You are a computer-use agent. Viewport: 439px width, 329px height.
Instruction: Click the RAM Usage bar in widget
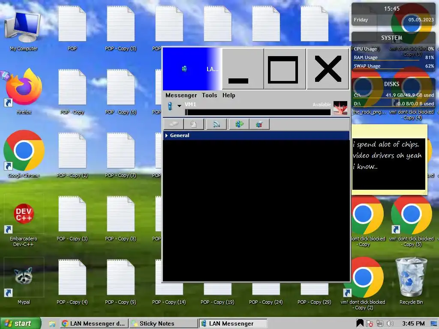[394, 58]
